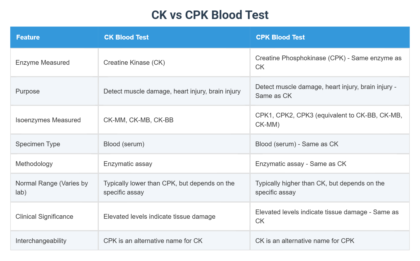Screen dimensions: 420x261
Task: Click the Methodology row label
Action: point(54,164)
